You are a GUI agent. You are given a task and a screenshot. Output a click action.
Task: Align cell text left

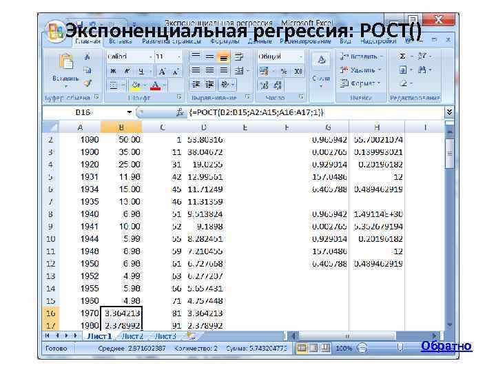(x=196, y=70)
